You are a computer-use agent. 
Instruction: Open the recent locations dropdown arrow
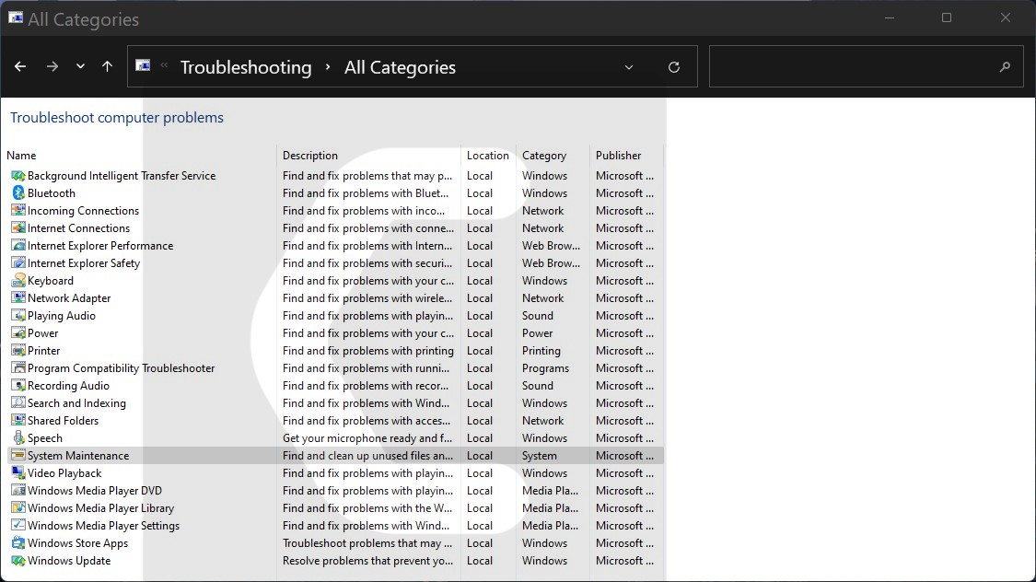point(80,66)
